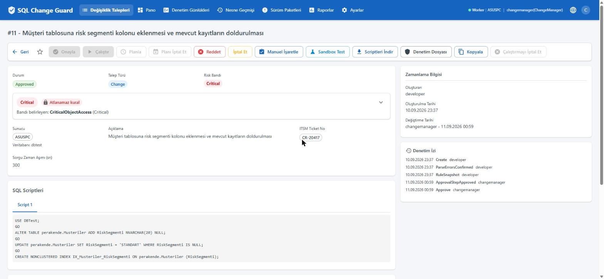Screen dimensions: 604x279
Task: Open the Pano dashboard menu
Action: (x=147, y=10)
